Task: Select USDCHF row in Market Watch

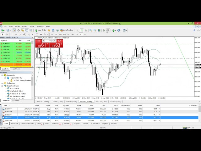Action: point(6,52)
